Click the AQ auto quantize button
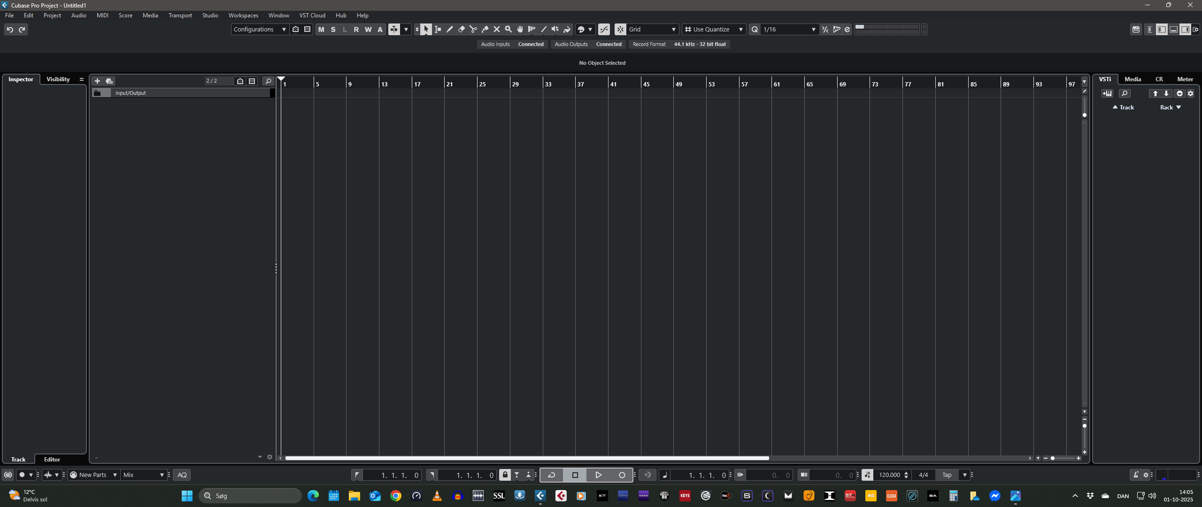This screenshot has height=507, width=1202. pos(182,475)
